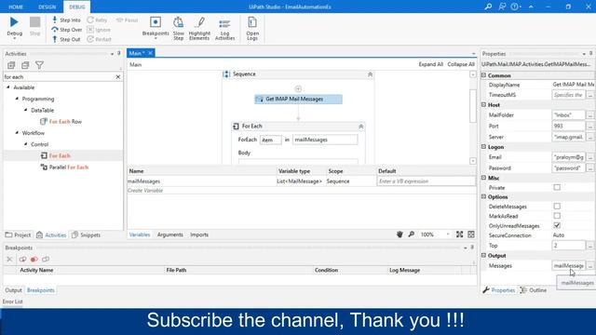This screenshot has height=335, width=596.
Task: Collapse the For Each activity
Action: click(360, 127)
